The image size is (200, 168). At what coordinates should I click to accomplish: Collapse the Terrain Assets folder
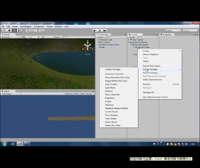click(x=131, y=45)
